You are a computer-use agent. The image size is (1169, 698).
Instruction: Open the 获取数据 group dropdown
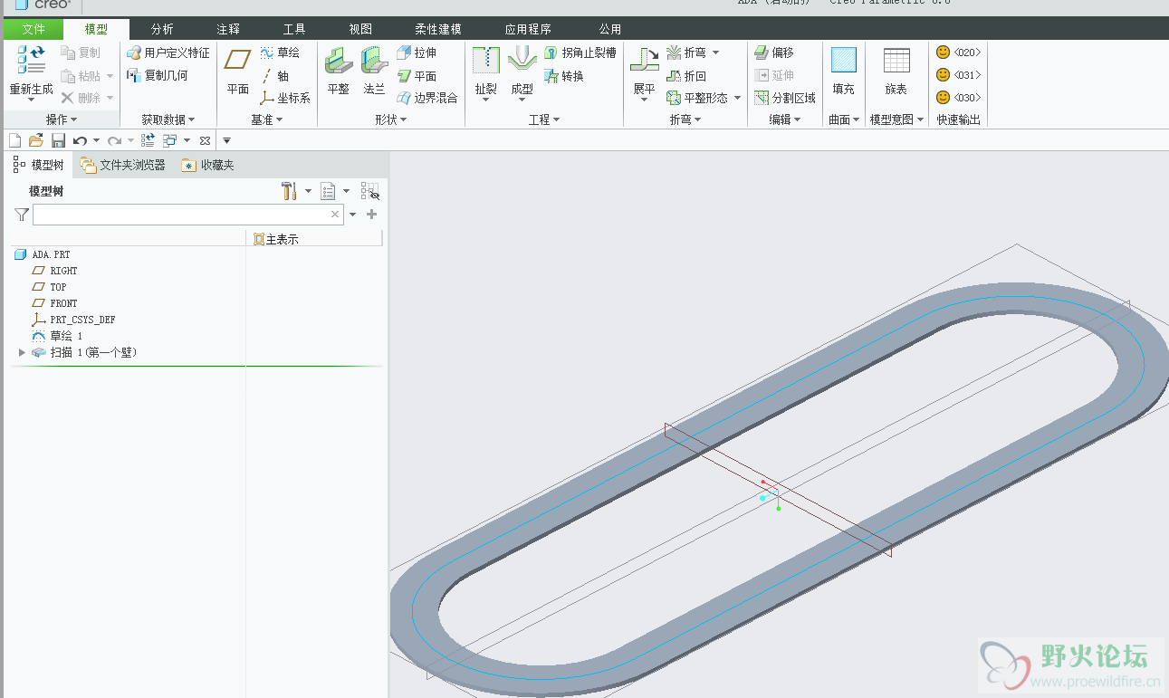[x=168, y=120]
